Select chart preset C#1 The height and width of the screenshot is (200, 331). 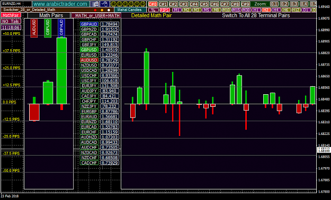click(163, 4)
